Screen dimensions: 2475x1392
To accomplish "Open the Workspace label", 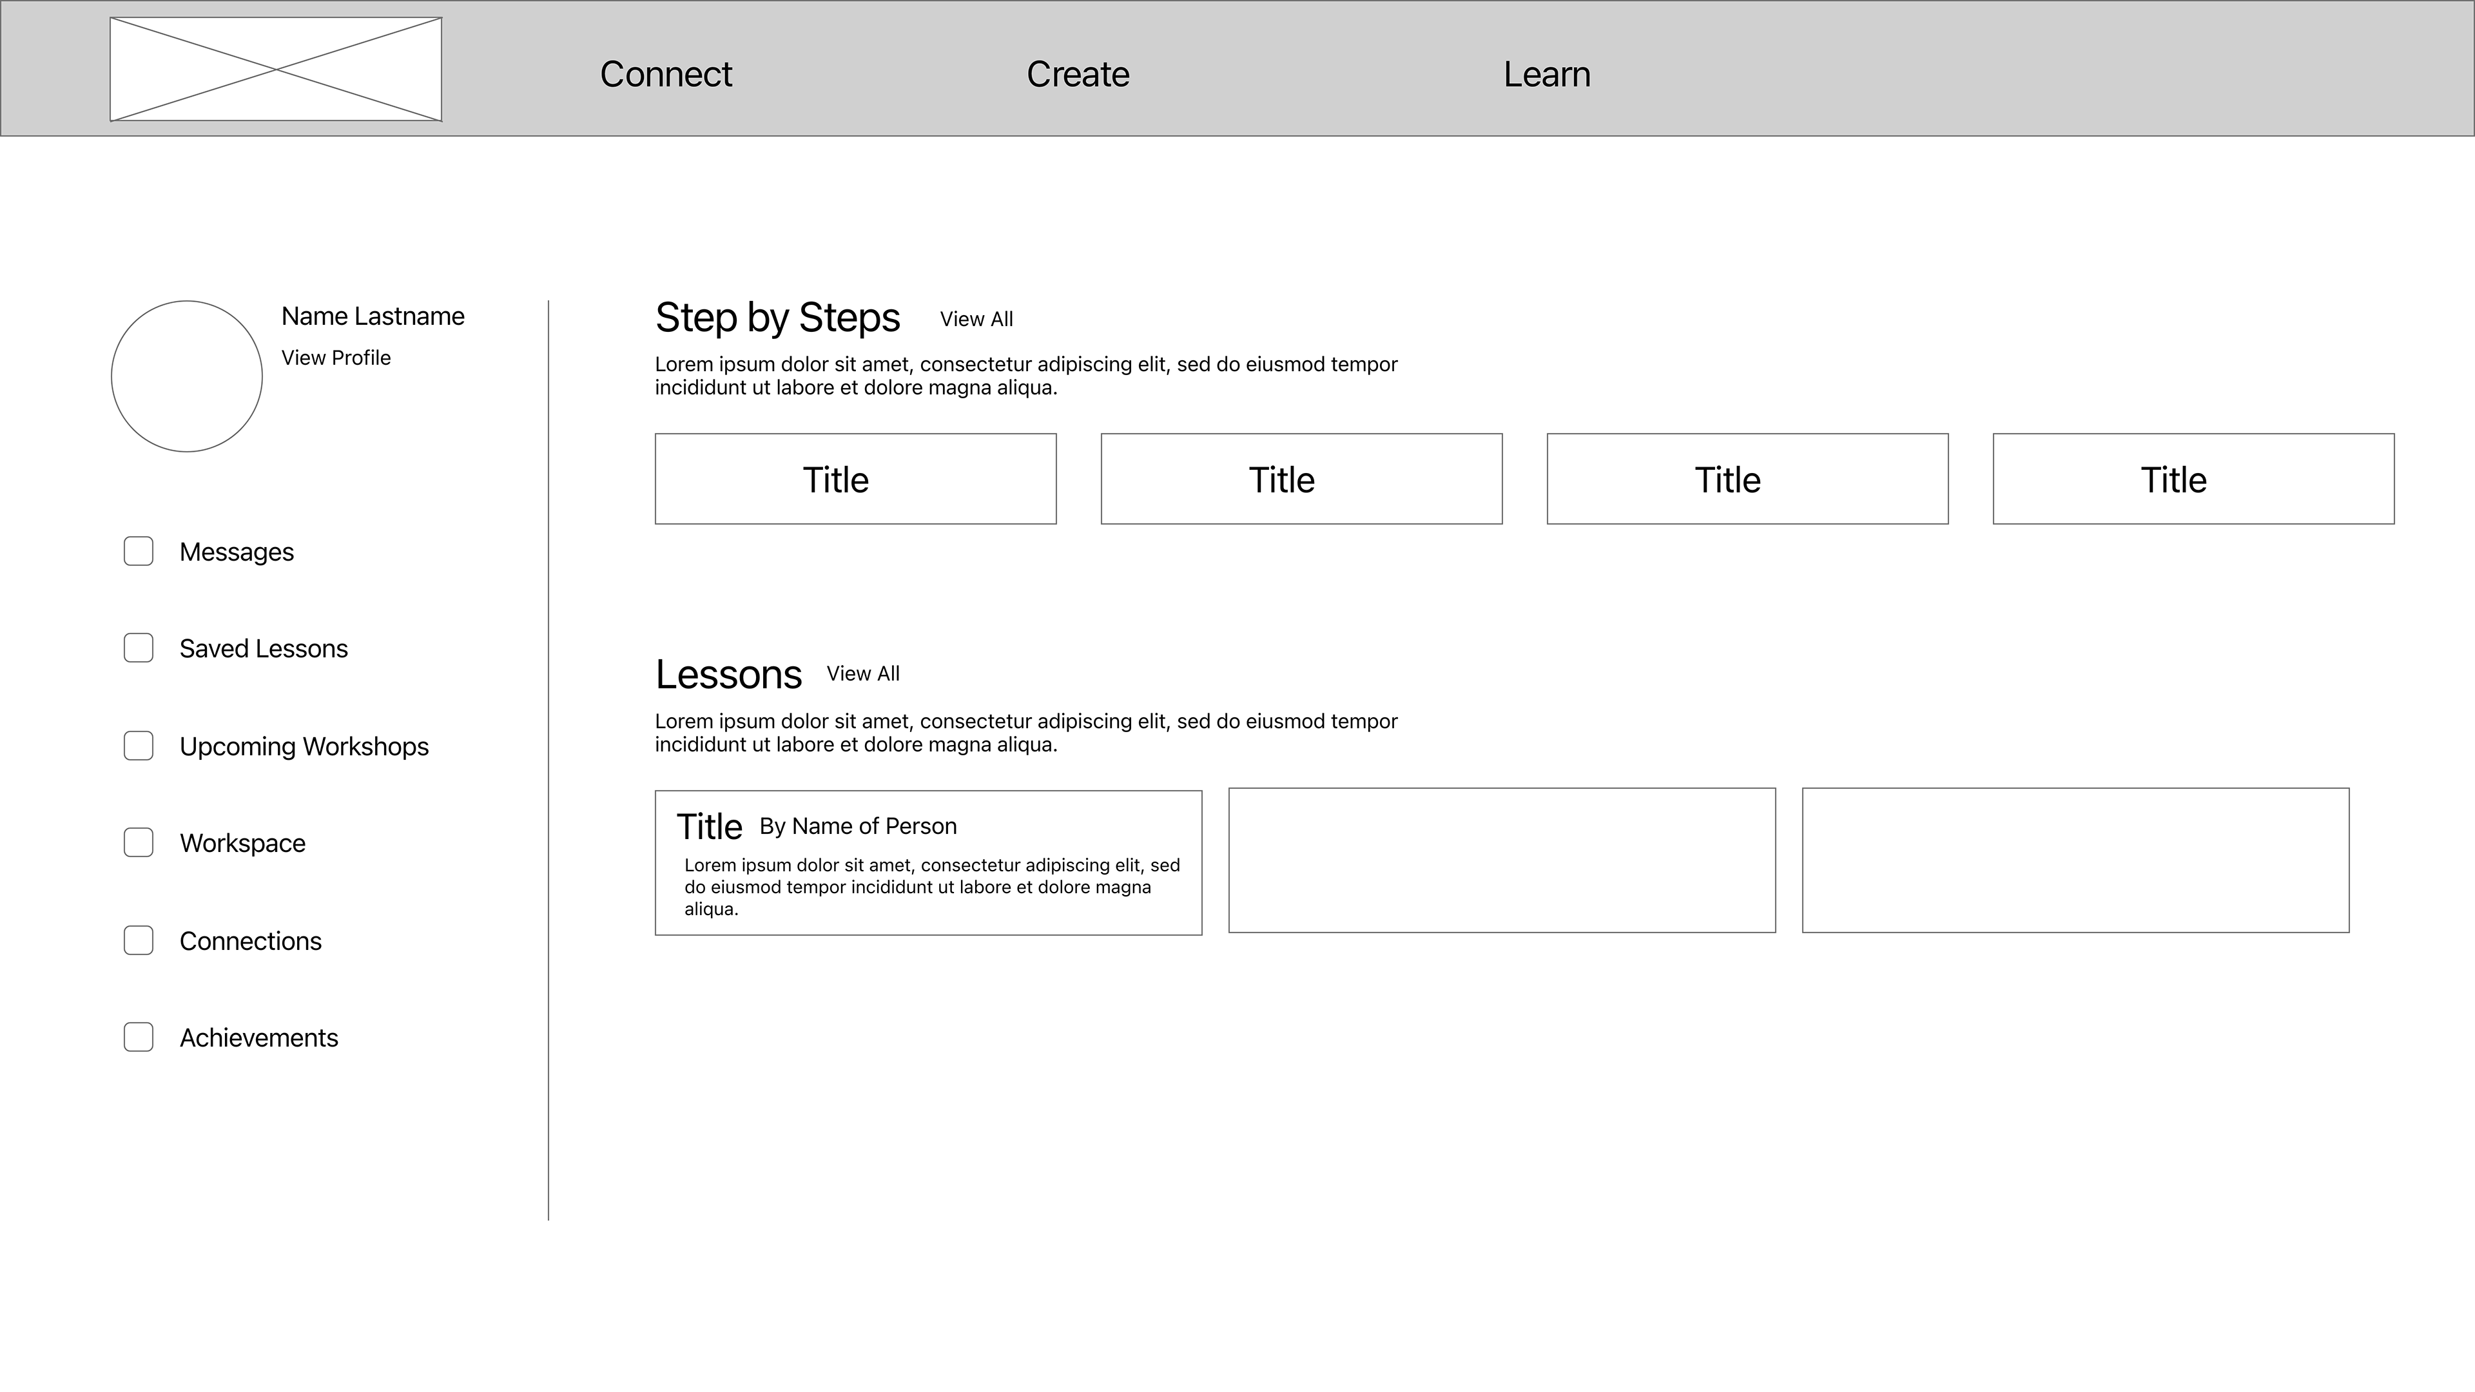I will [x=242, y=844].
